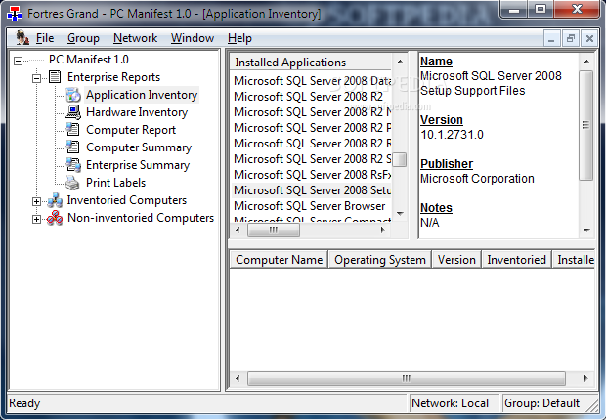Image resolution: width=606 pixels, height=420 pixels.
Task: Open the File menu
Action: point(45,38)
